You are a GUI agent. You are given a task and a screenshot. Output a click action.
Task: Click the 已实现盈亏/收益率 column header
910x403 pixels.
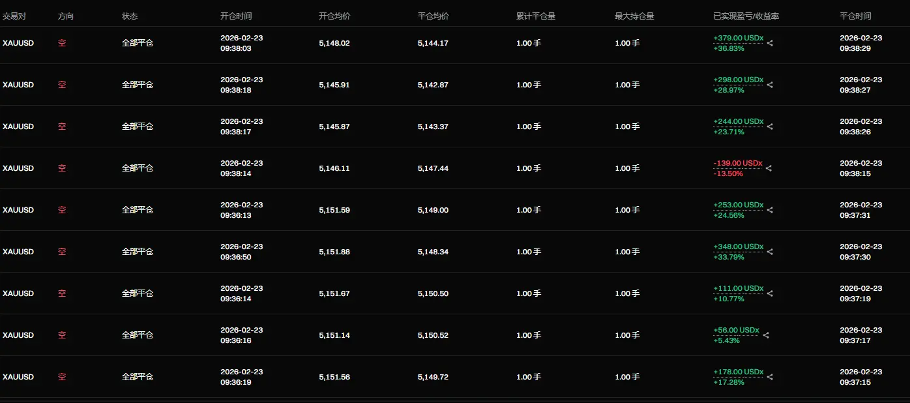(746, 16)
